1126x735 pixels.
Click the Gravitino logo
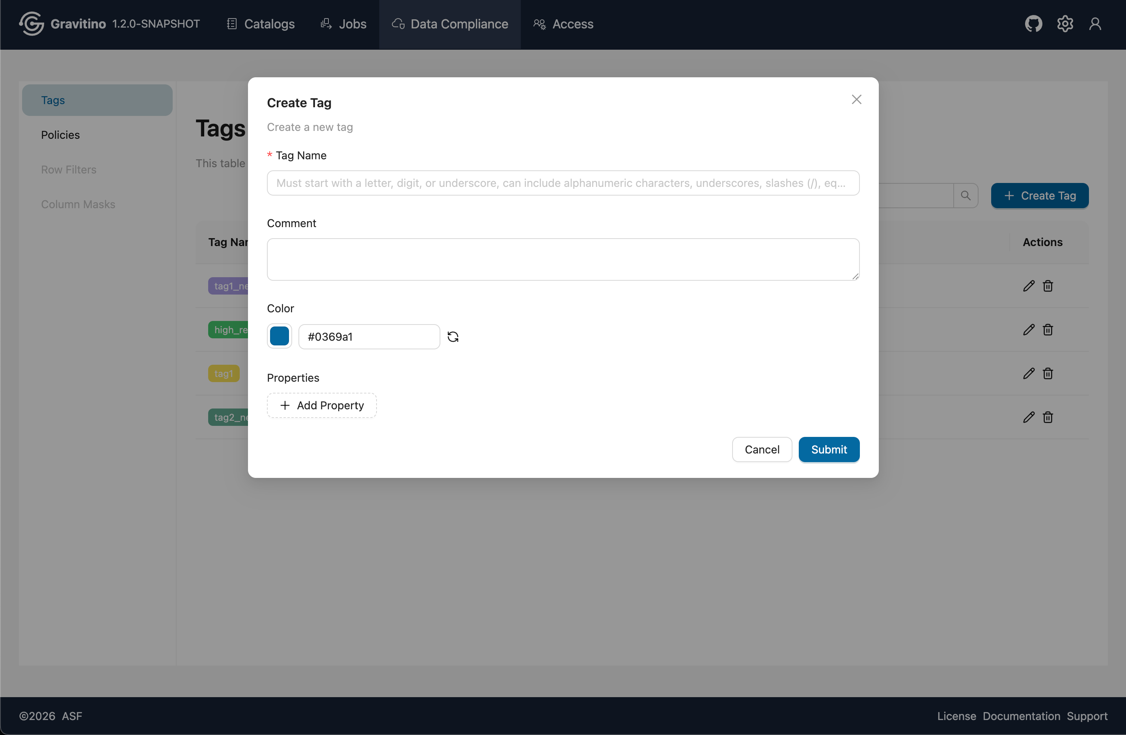31,24
